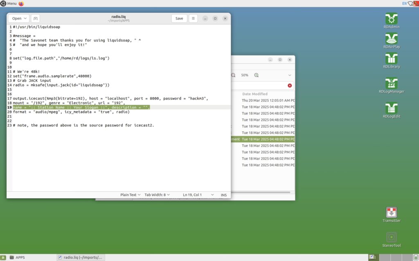Launch StereoTool from the desktop
Viewport: 419px width, 261px height.
pos(391,239)
